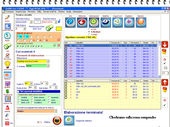Image resolution: width=170 pixels, height=127 pixels.
Task: Open Colpi di gioco dropdown
Action: click(x=24, y=29)
